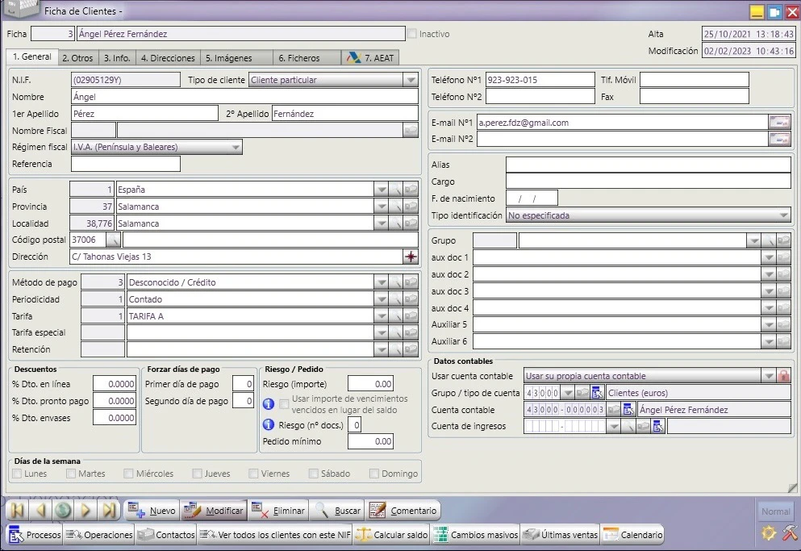The height and width of the screenshot is (551, 801).
Task: Toggle the Domingo checkbox
Action: pyautogui.click(x=374, y=474)
